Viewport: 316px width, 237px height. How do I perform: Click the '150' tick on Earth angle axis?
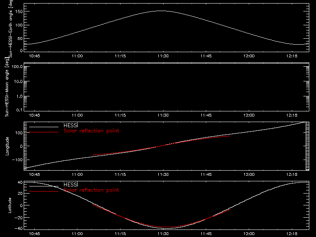(20, 11)
